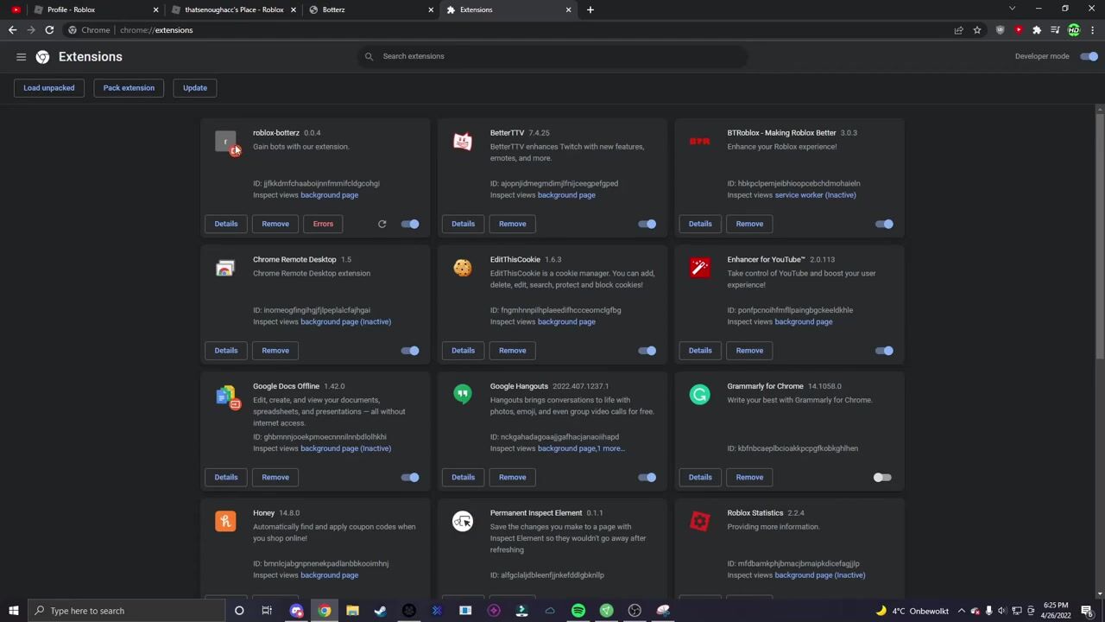
Task: Disable the Chrome Remote Desktop toggle
Action: click(x=410, y=351)
